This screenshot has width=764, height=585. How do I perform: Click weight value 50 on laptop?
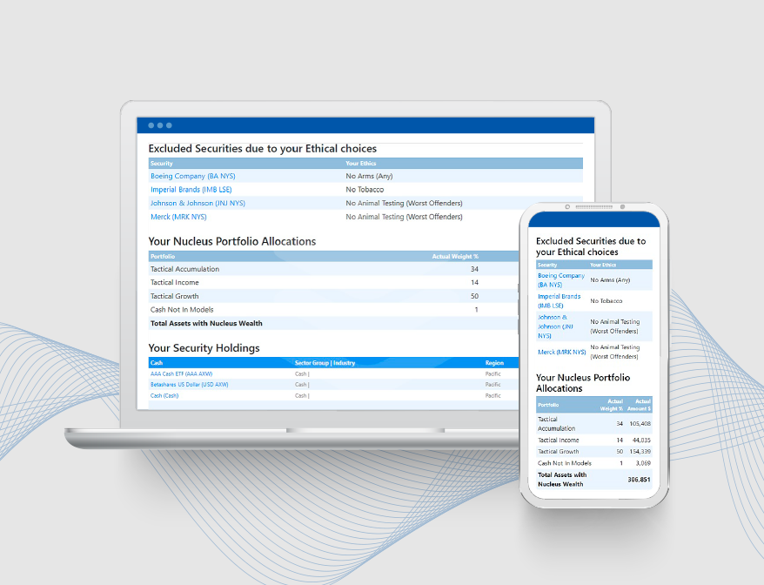(474, 296)
